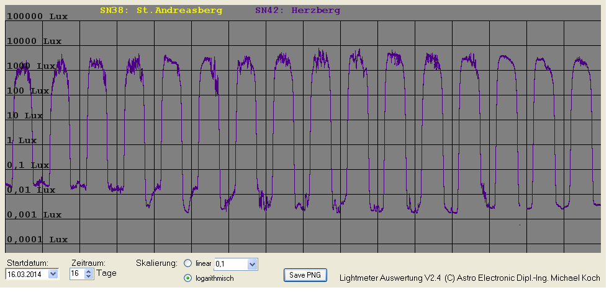Increase Zeitraum days with up arrow
This screenshot has height=295, width=609.
pos(89,271)
